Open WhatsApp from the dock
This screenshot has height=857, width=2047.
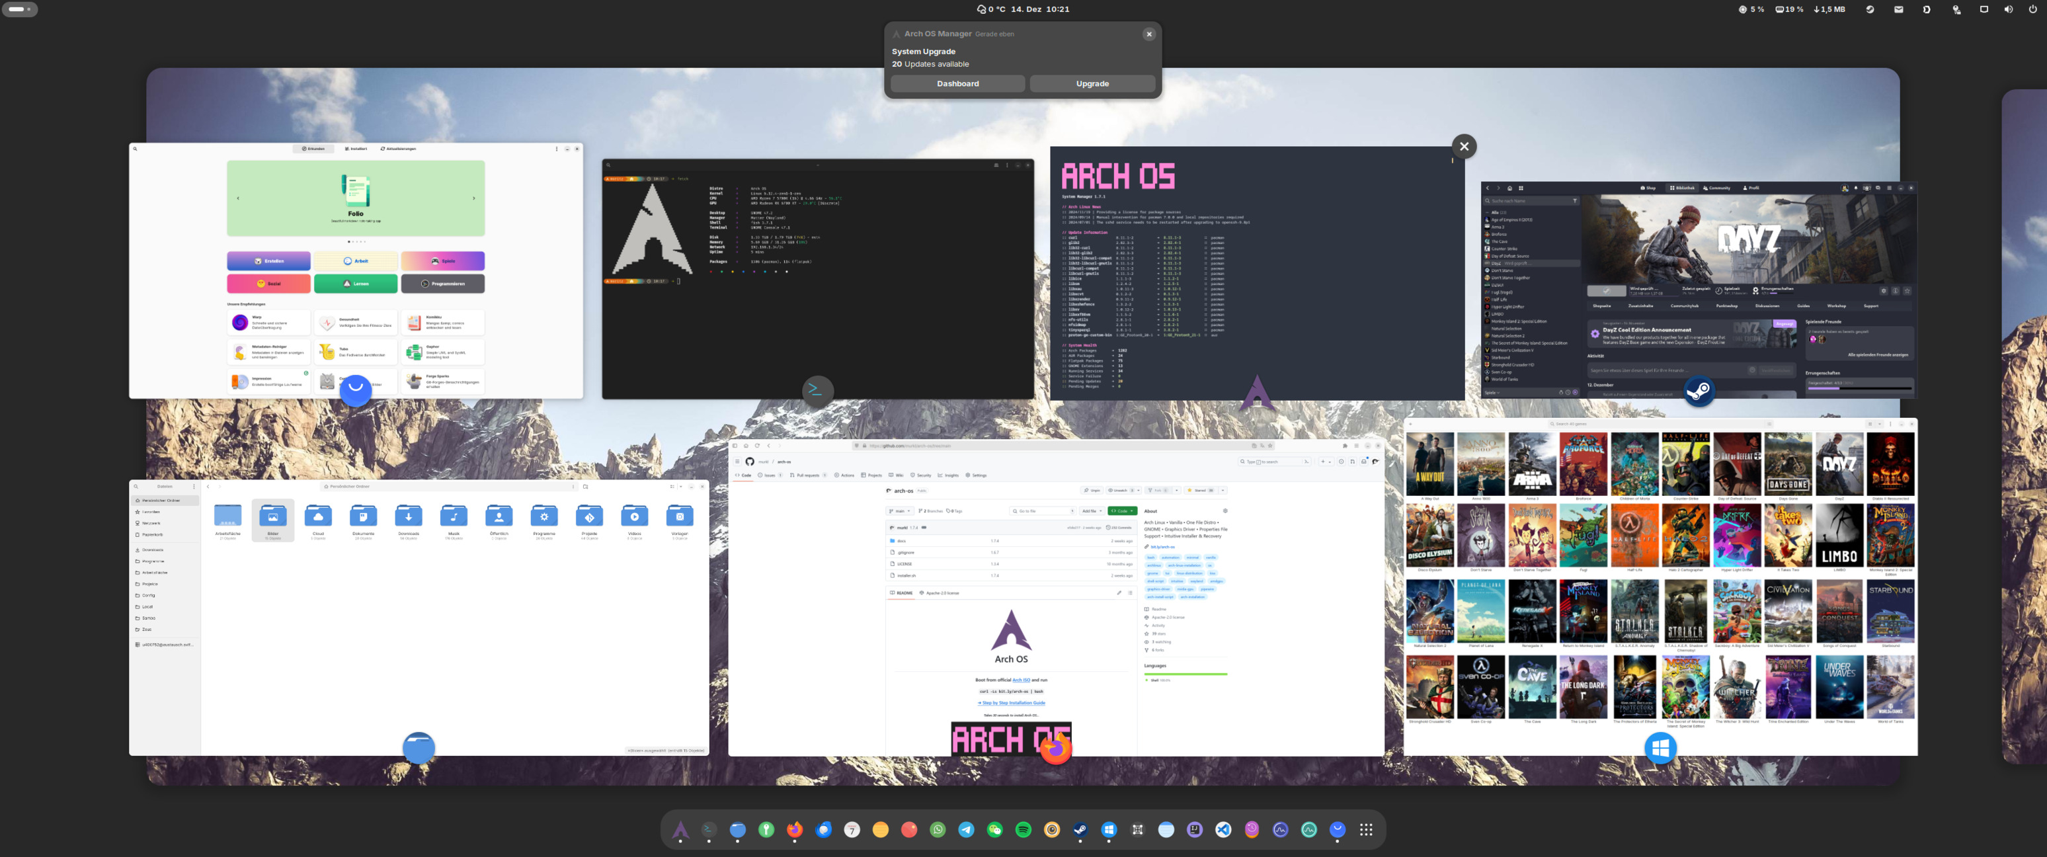tap(938, 830)
